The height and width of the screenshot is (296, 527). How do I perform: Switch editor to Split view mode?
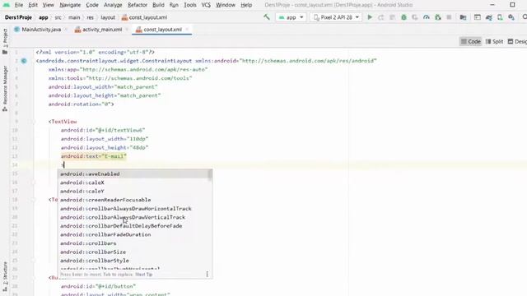click(494, 41)
